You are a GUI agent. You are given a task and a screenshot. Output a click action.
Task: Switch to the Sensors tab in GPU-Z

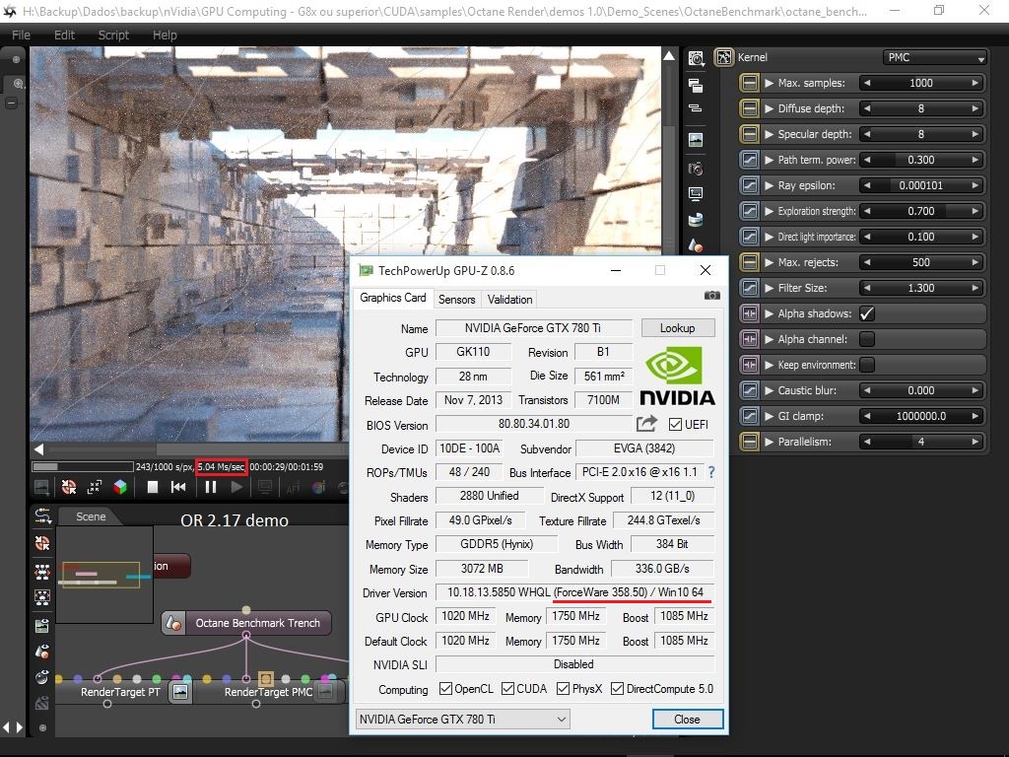coord(457,300)
